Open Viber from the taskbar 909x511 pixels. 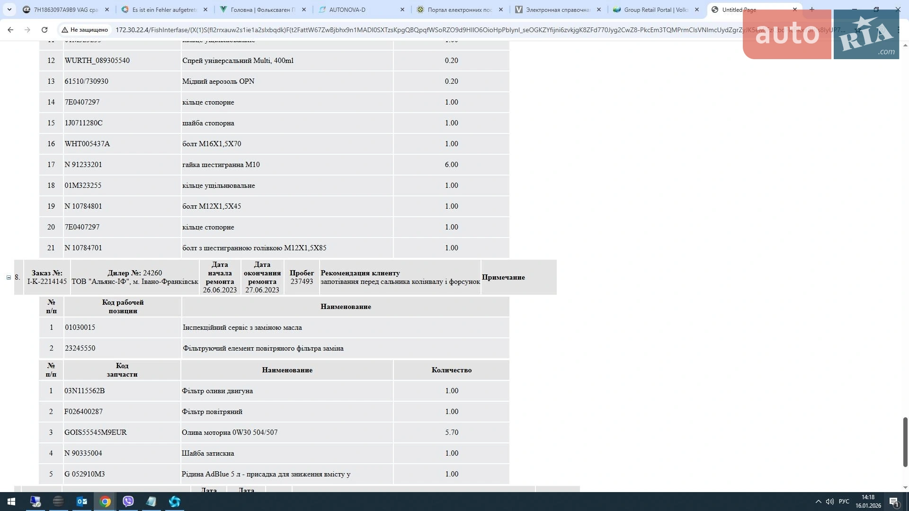tap(128, 502)
